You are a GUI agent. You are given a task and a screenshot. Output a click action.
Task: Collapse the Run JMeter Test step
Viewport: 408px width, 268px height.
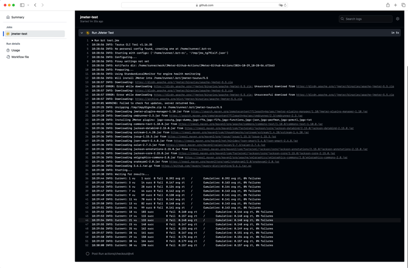coord(82,33)
